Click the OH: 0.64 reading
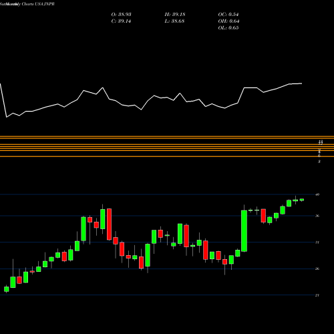334x334 pixels. click(x=228, y=21)
